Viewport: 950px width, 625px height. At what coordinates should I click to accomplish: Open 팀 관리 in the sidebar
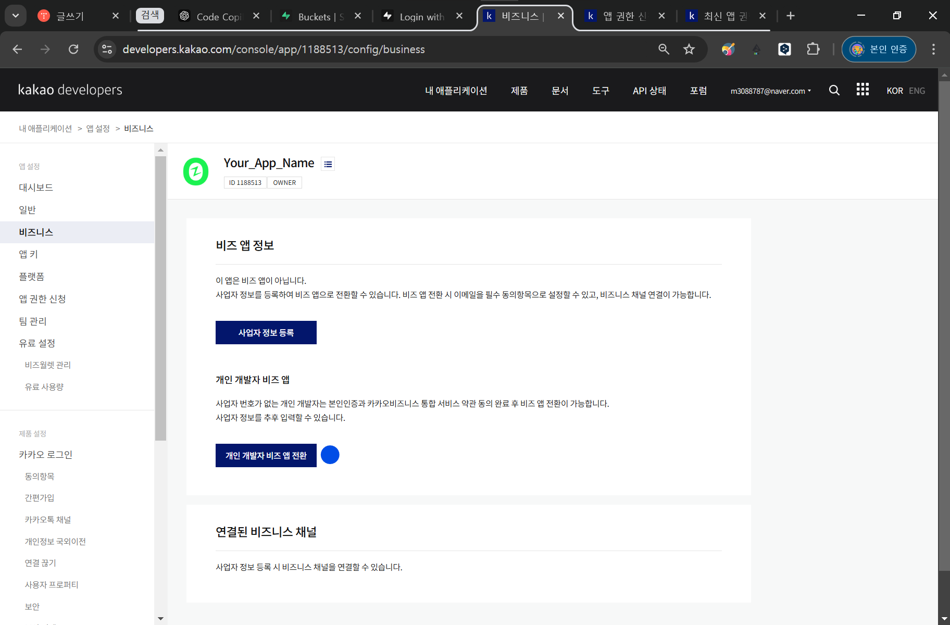click(x=33, y=321)
